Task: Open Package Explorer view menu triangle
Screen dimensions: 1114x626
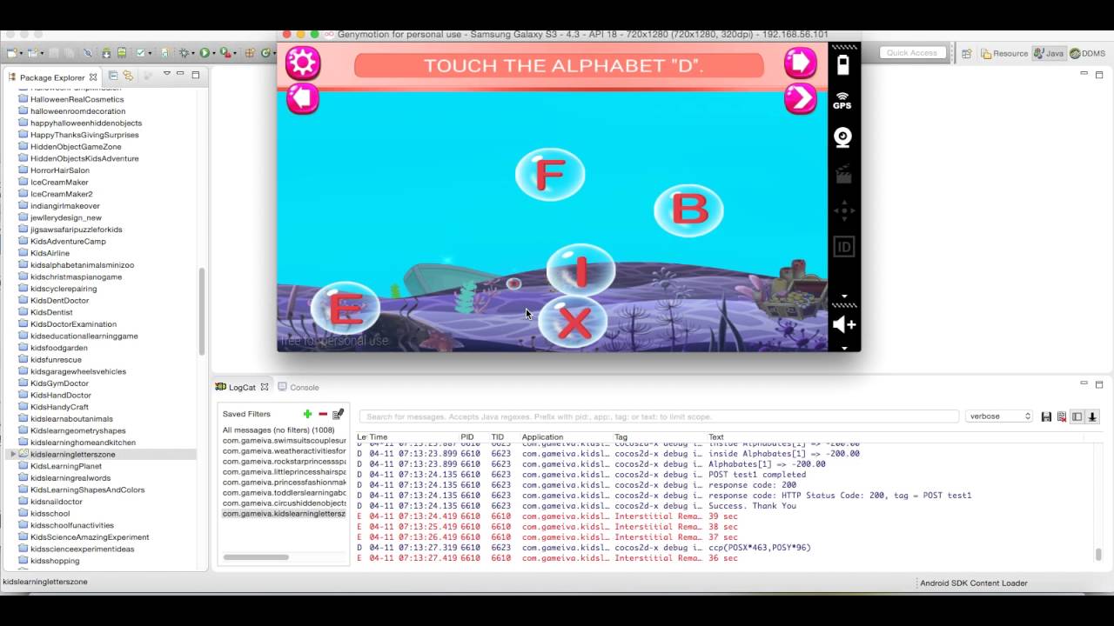Action: tap(167, 73)
